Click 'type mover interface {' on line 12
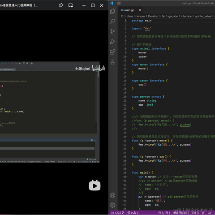 pos(150,64)
